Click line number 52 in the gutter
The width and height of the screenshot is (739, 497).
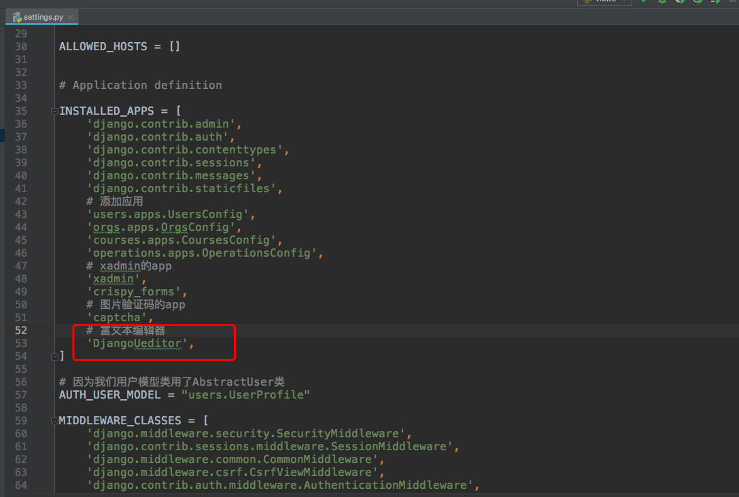point(21,331)
